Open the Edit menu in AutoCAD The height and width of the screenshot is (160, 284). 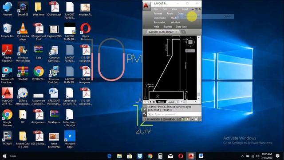(x=165, y=9)
